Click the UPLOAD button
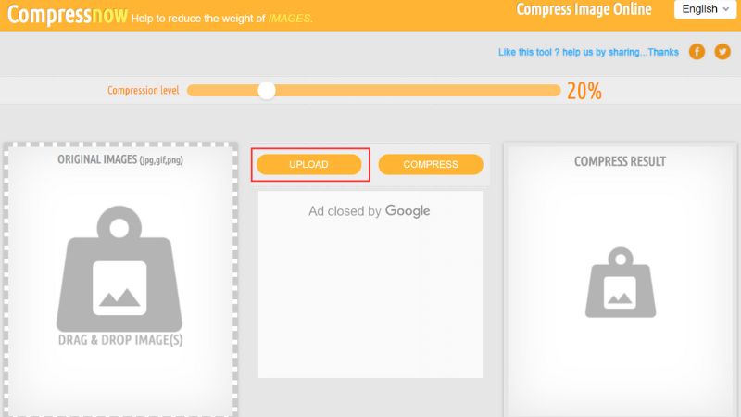 coord(309,165)
